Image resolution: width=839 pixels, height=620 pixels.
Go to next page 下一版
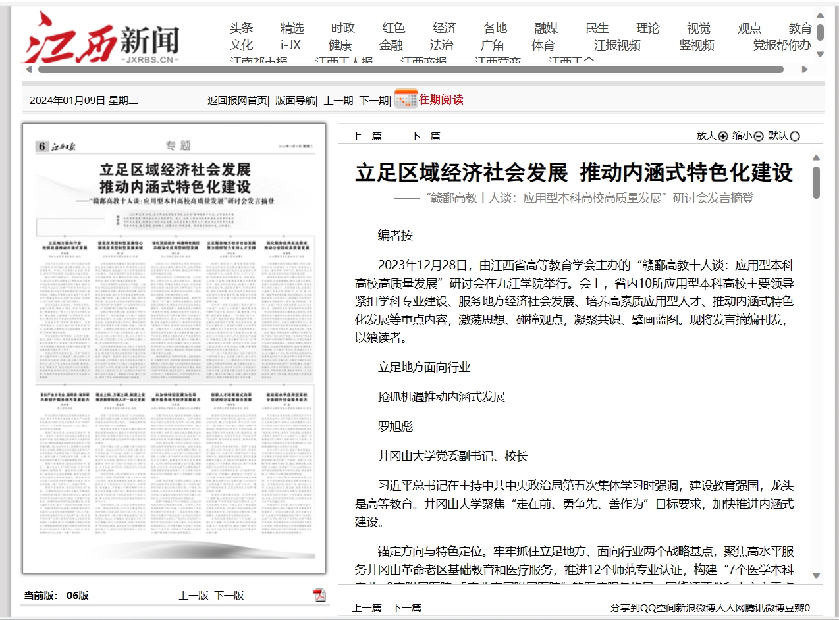(x=229, y=596)
